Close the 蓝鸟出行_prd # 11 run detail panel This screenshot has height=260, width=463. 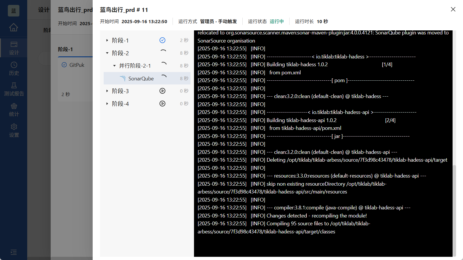coord(453,9)
